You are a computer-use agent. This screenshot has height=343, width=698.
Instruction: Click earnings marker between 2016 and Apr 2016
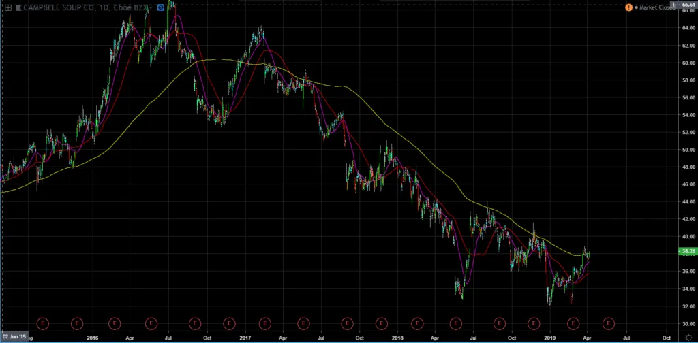coord(115,323)
